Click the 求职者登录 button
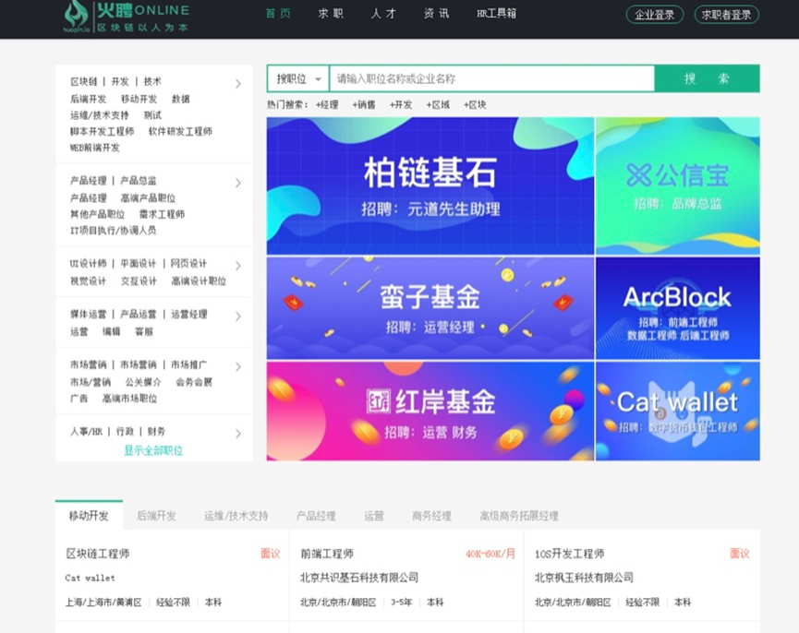 click(726, 15)
